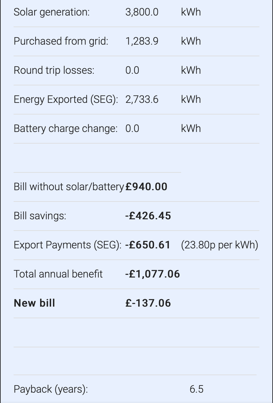Click the Purchased from grid value 1,283.9

(x=142, y=41)
